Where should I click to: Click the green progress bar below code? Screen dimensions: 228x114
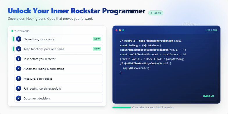coord(122,107)
